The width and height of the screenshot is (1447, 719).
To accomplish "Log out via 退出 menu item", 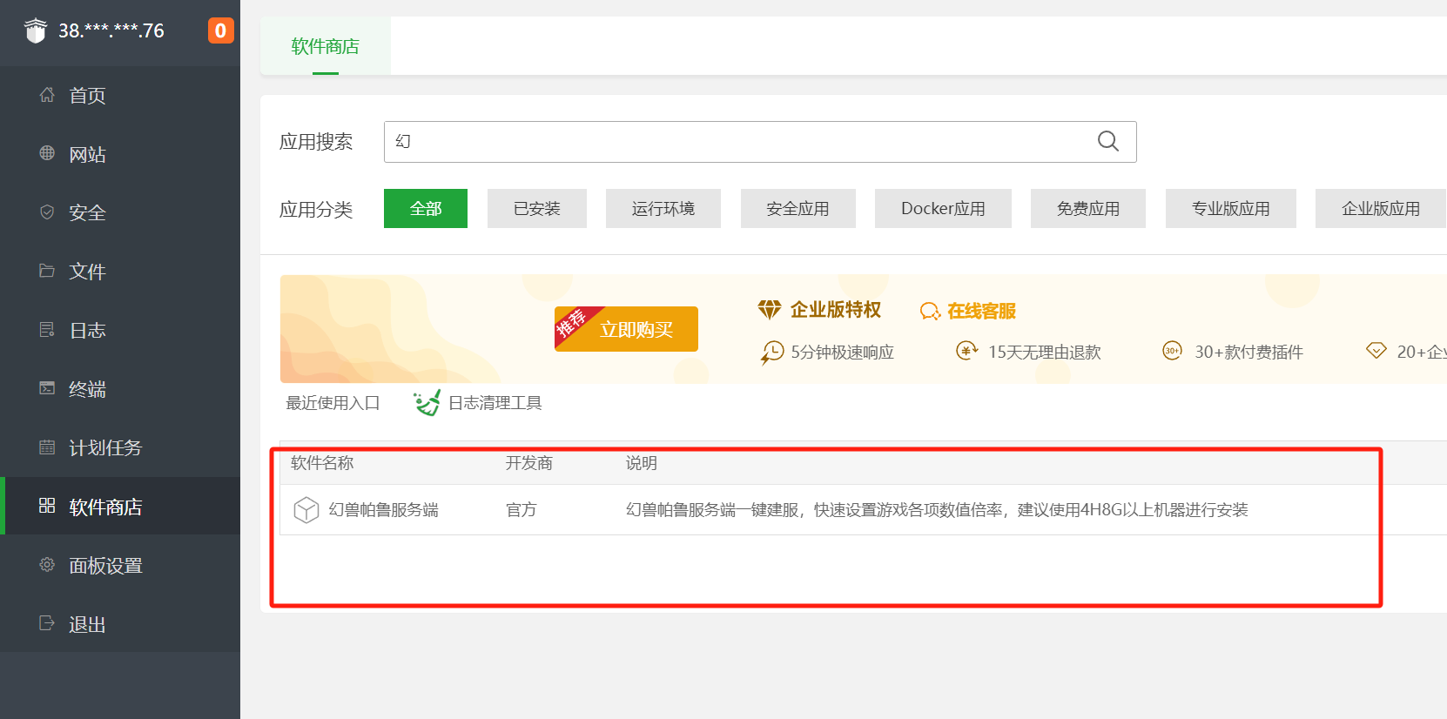I will pyautogui.click(x=87, y=624).
